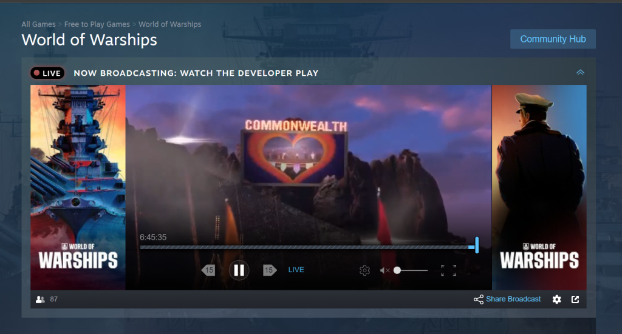Open the Community Hub
Viewport: 622px width, 334px height.
553,39
